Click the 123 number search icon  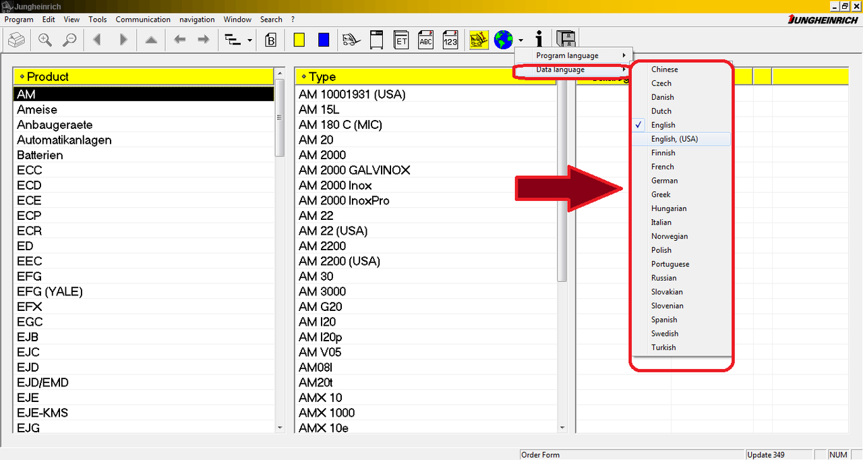tap(450, 40)
